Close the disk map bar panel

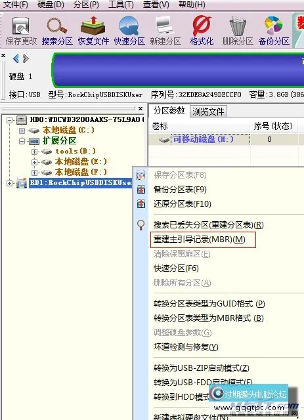point(3,55)
